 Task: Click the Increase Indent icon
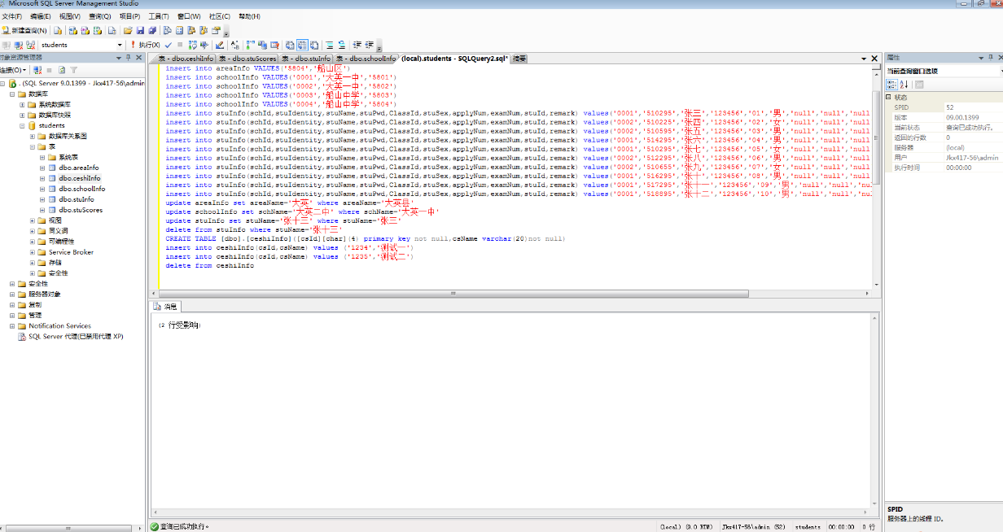[x=369, y=45]
